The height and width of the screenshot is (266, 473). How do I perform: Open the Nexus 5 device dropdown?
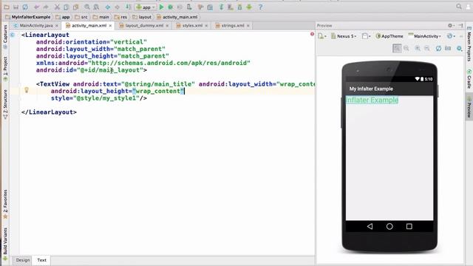344,36
